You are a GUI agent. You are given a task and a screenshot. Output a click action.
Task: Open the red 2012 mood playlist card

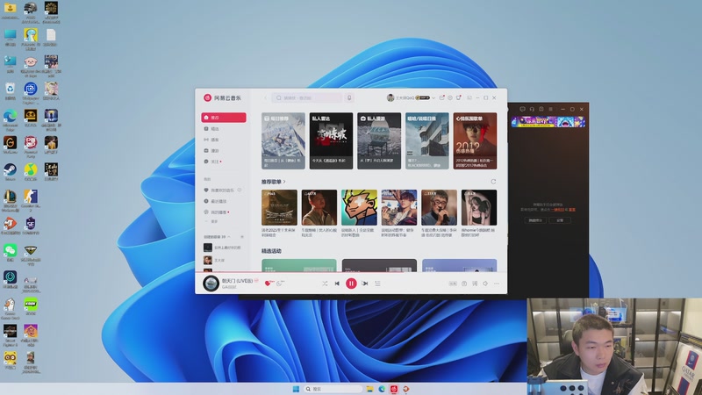[x=475, y=140]
